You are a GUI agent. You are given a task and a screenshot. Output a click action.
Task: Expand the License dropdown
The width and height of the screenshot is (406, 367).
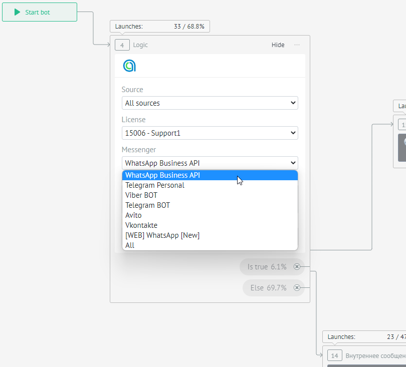[x=210, y=133]
